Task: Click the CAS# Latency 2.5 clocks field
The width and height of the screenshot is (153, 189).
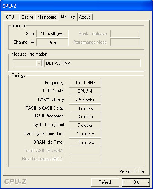Action: pos(85,100)
